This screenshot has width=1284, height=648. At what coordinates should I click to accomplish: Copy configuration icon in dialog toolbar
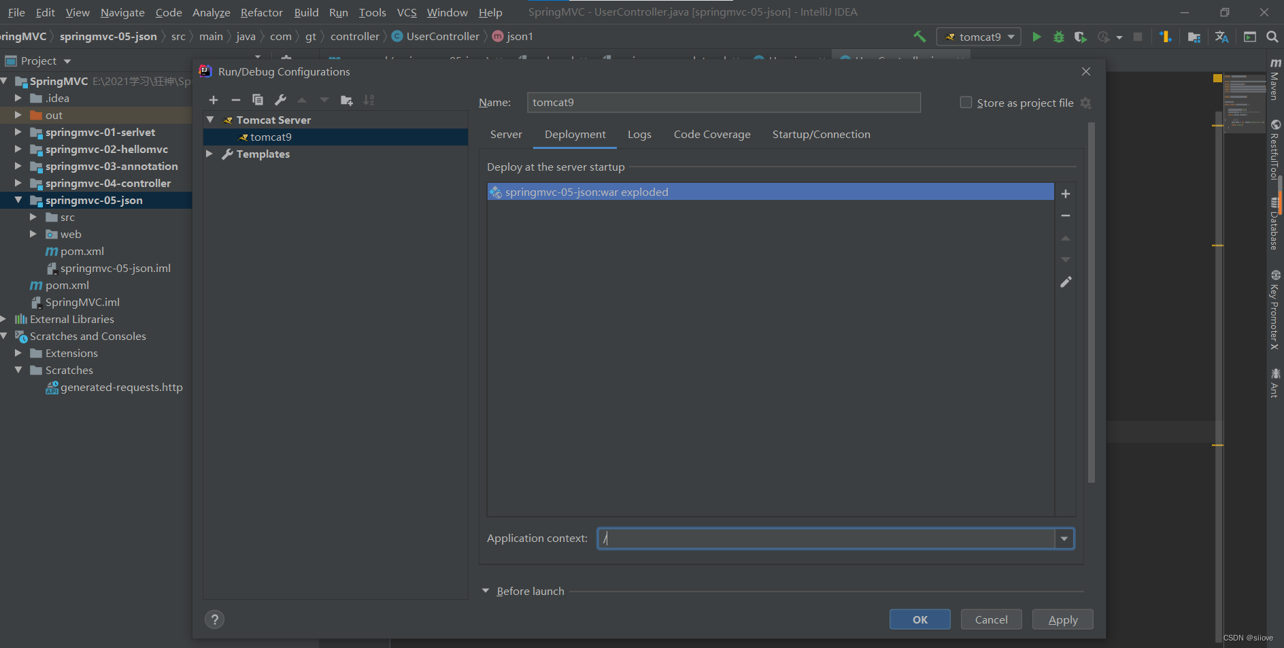pos(258,100)
